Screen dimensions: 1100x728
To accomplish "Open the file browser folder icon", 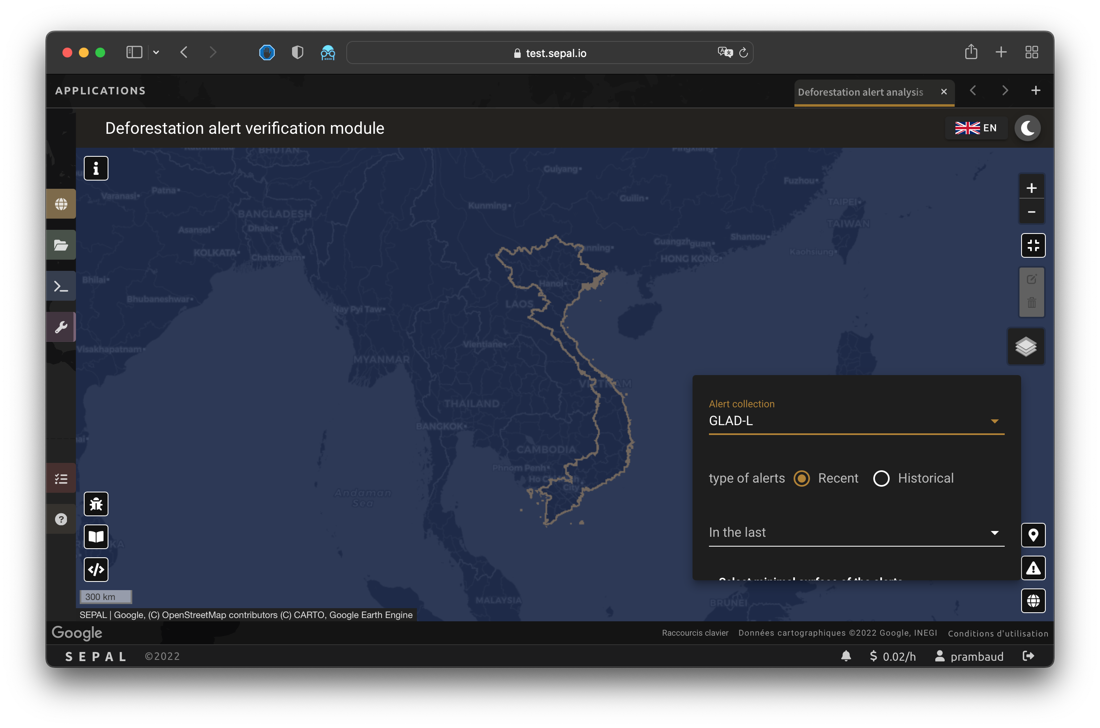I will [x=61, y=245].
